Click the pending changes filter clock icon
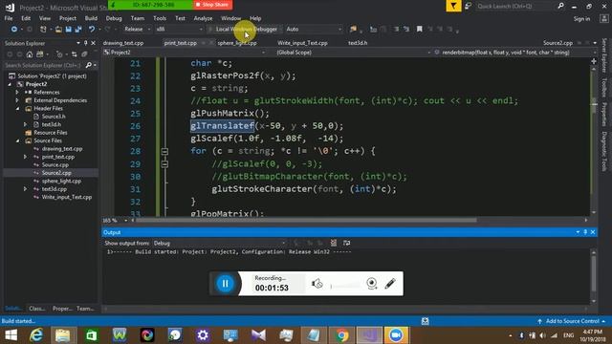The image size is (612, 344). [59, 54]
